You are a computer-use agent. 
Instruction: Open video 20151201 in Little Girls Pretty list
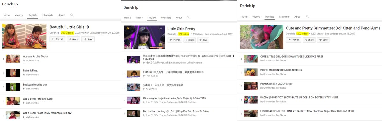coord(173,72)
